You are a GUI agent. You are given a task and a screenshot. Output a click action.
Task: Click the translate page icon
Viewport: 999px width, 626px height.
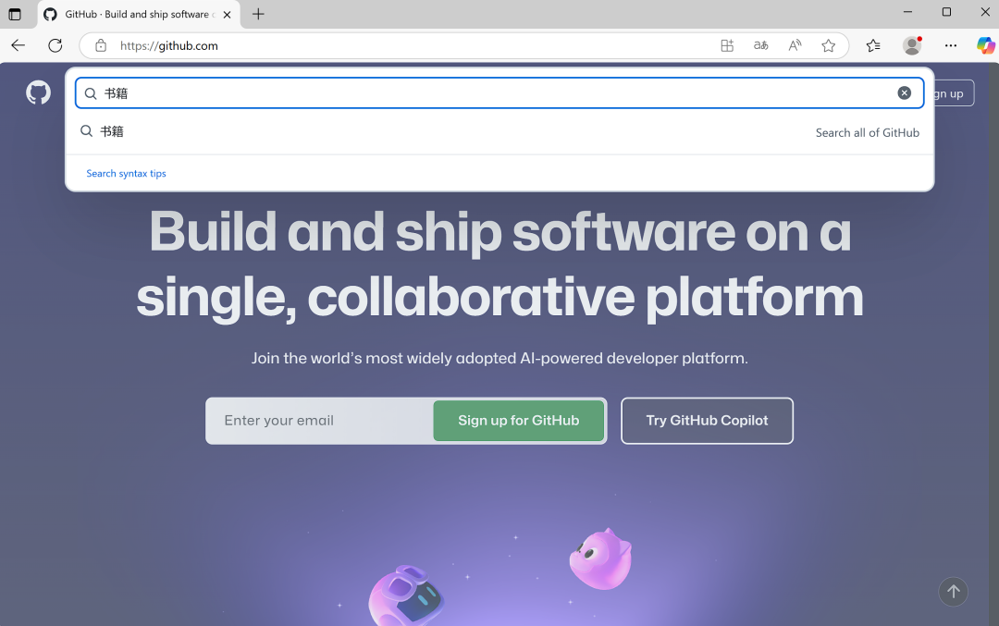(x=760, y=45)
